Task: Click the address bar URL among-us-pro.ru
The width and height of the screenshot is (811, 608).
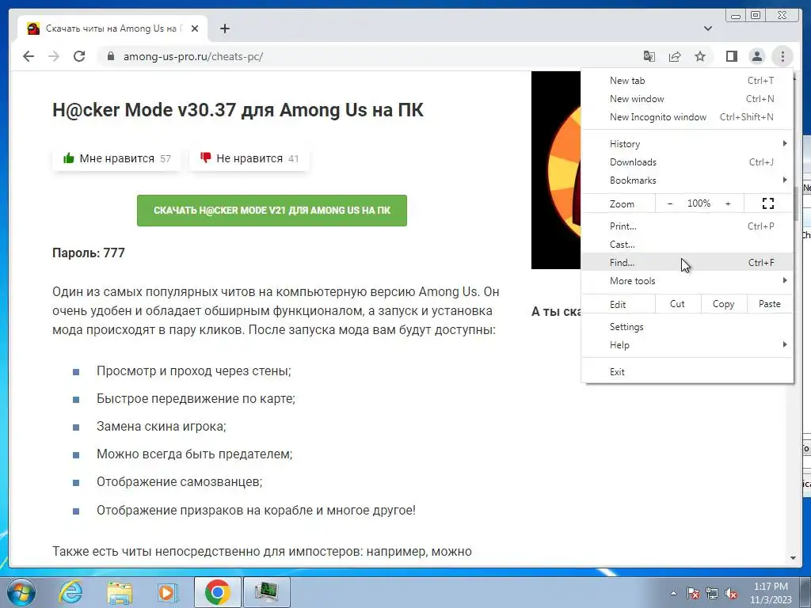Action: tap(193, 56)
